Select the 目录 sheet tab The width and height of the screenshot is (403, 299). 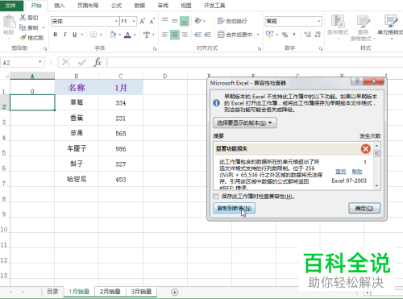(52, 292)
